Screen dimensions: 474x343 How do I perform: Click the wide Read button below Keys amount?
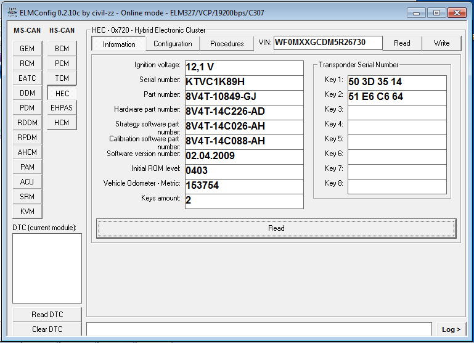tap(276, 228)
